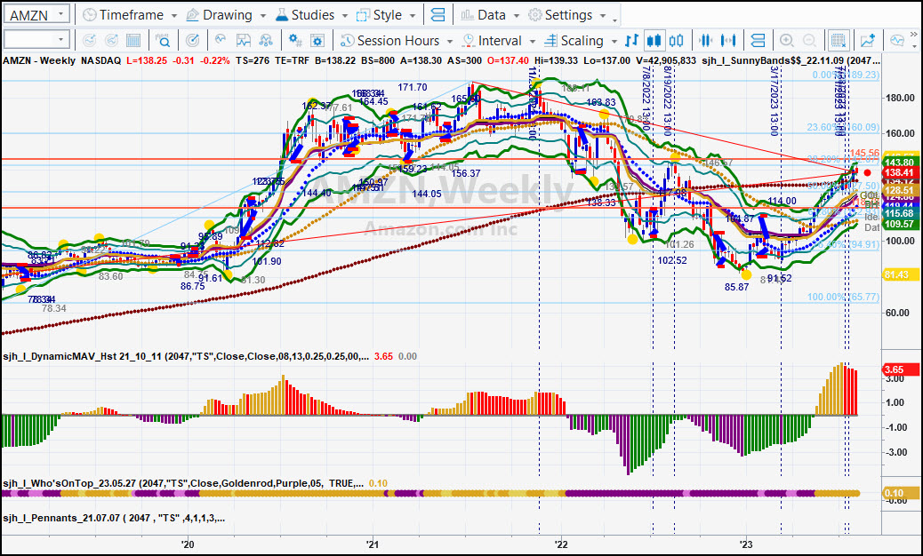Select the filled candlestick chart style
The width and height of the screenshot is (923, 556).
pyautogui.click(x=654, y=41)
